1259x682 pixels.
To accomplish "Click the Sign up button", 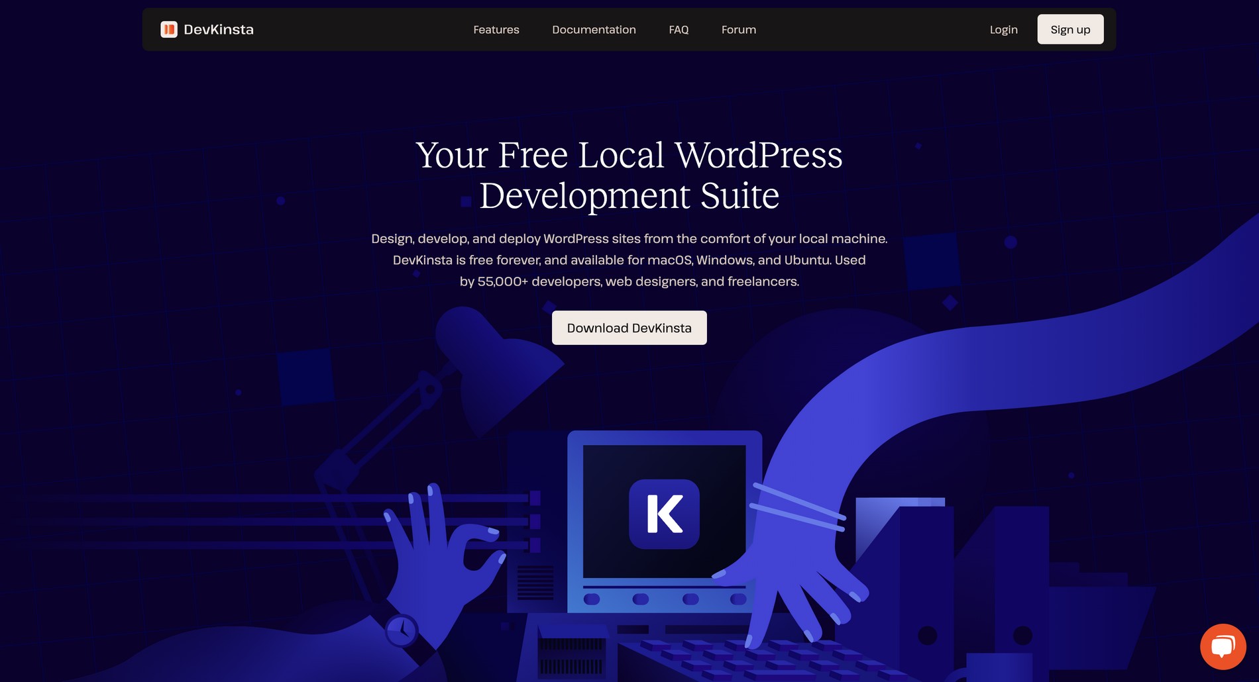I will tap(1070, 29).
